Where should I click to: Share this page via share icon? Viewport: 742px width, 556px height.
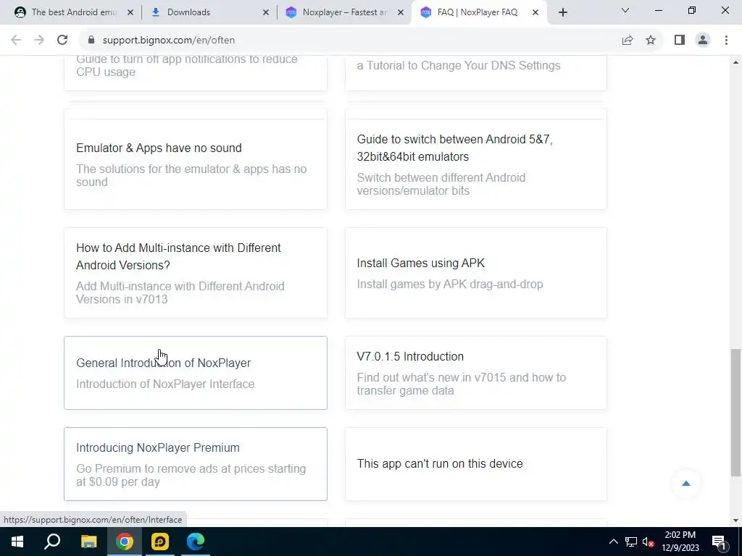point(628,41)
